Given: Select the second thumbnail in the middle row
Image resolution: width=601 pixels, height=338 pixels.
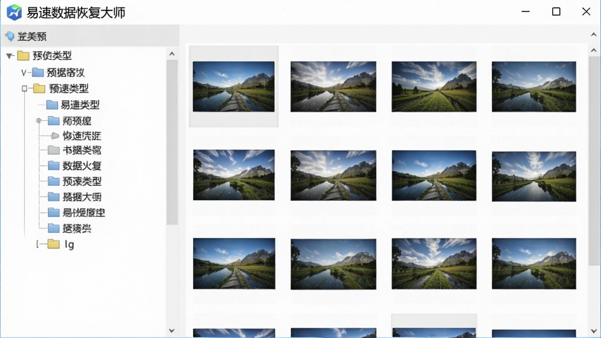Looking at the screenshot, I should click(x=333, y=175).
